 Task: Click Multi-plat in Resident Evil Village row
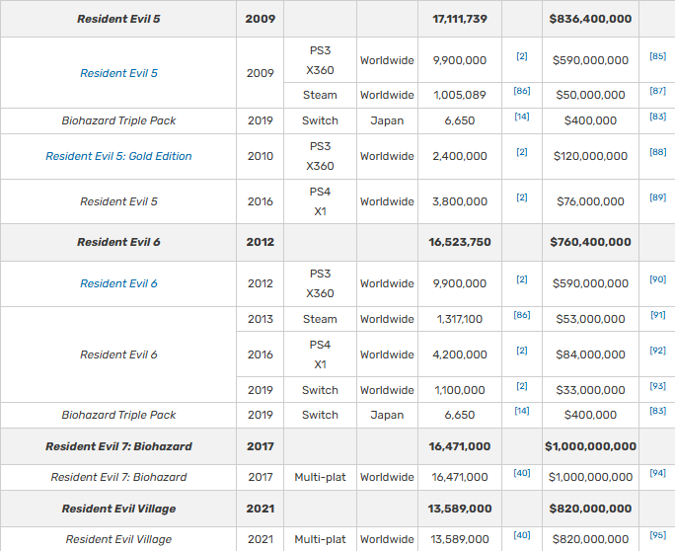click(x=320, y=539)
